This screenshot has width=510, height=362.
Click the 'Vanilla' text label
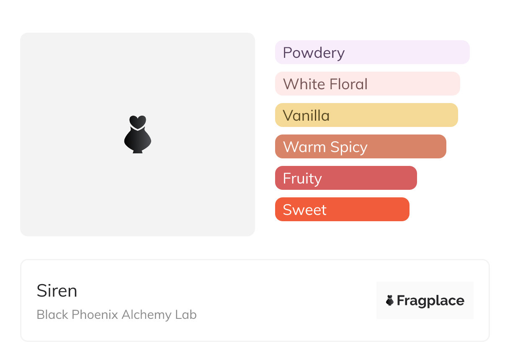coord(306,116)
